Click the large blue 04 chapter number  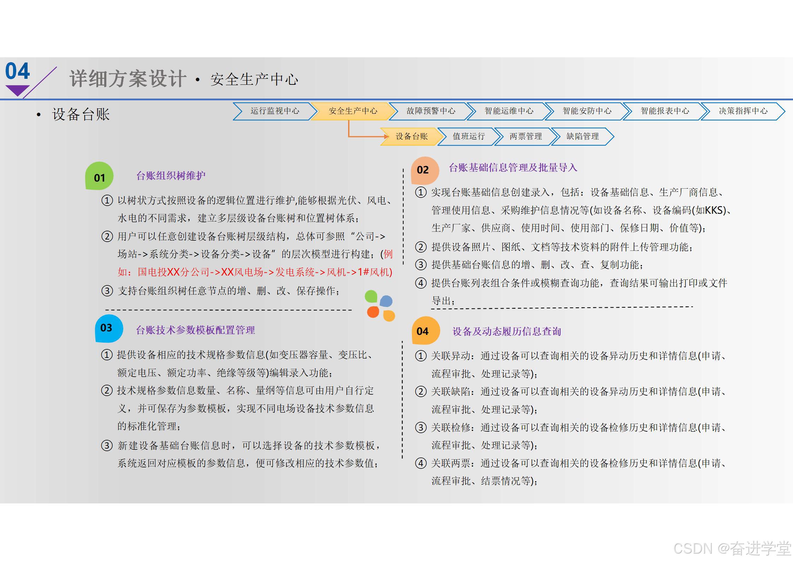click(17, 71)
